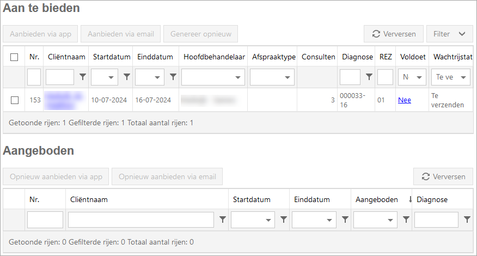This screenshot has height=256, width=477.
Task: Open the Hoofdbehandelaar filter dropdown
Action: click(x=213, y=77)
